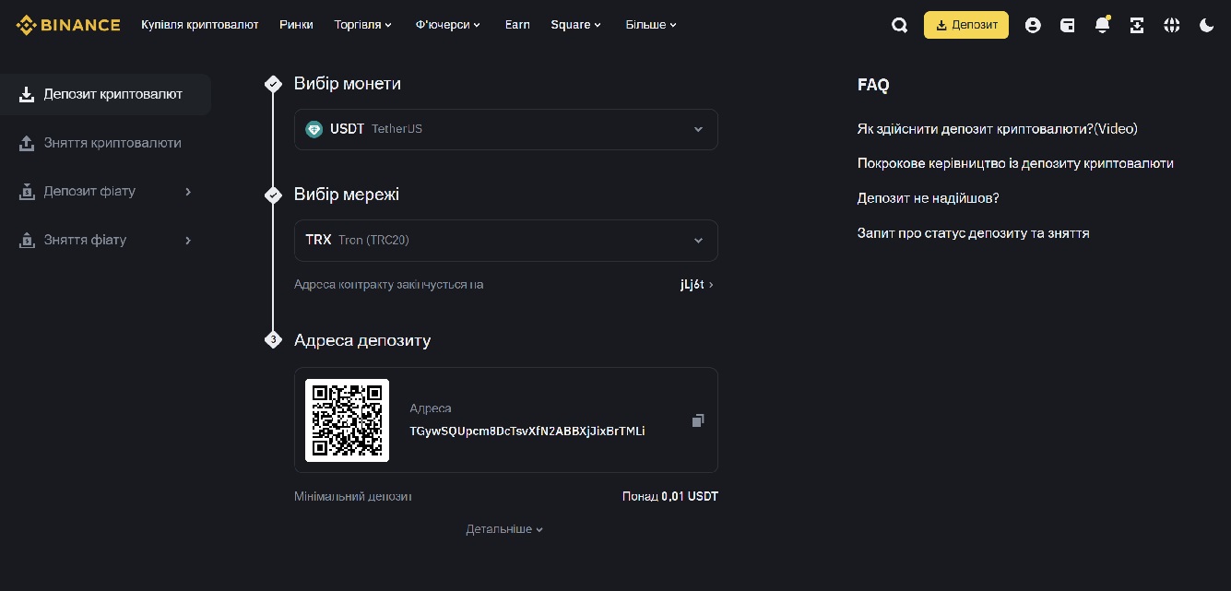
Task: Click the crypto deposit sidebar icon
Action: (x=27, y=94)
